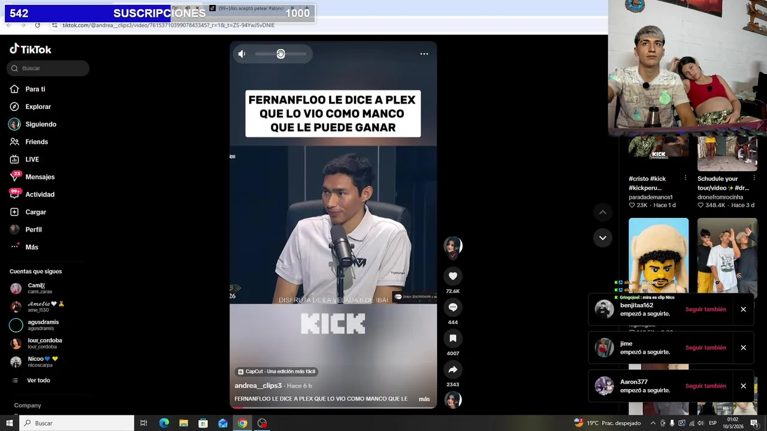This screenshot has width=767, height=431.
Task: Open weather widget 19°C Prac. despejado
Action: click(x=608, y=423)
